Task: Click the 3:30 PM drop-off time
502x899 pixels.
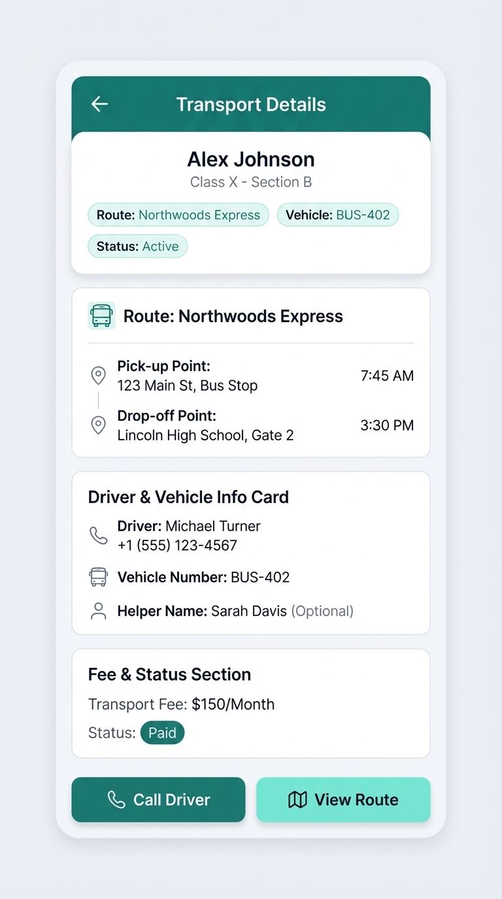Action: point(387,425)
